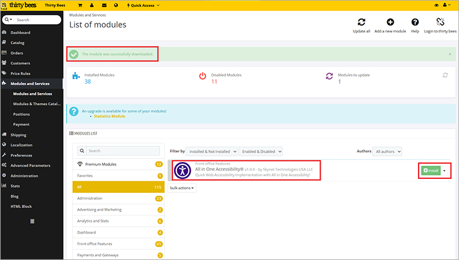
Task: Open the Enabled & Disabled filter dropdown
Action: point(262,151)
